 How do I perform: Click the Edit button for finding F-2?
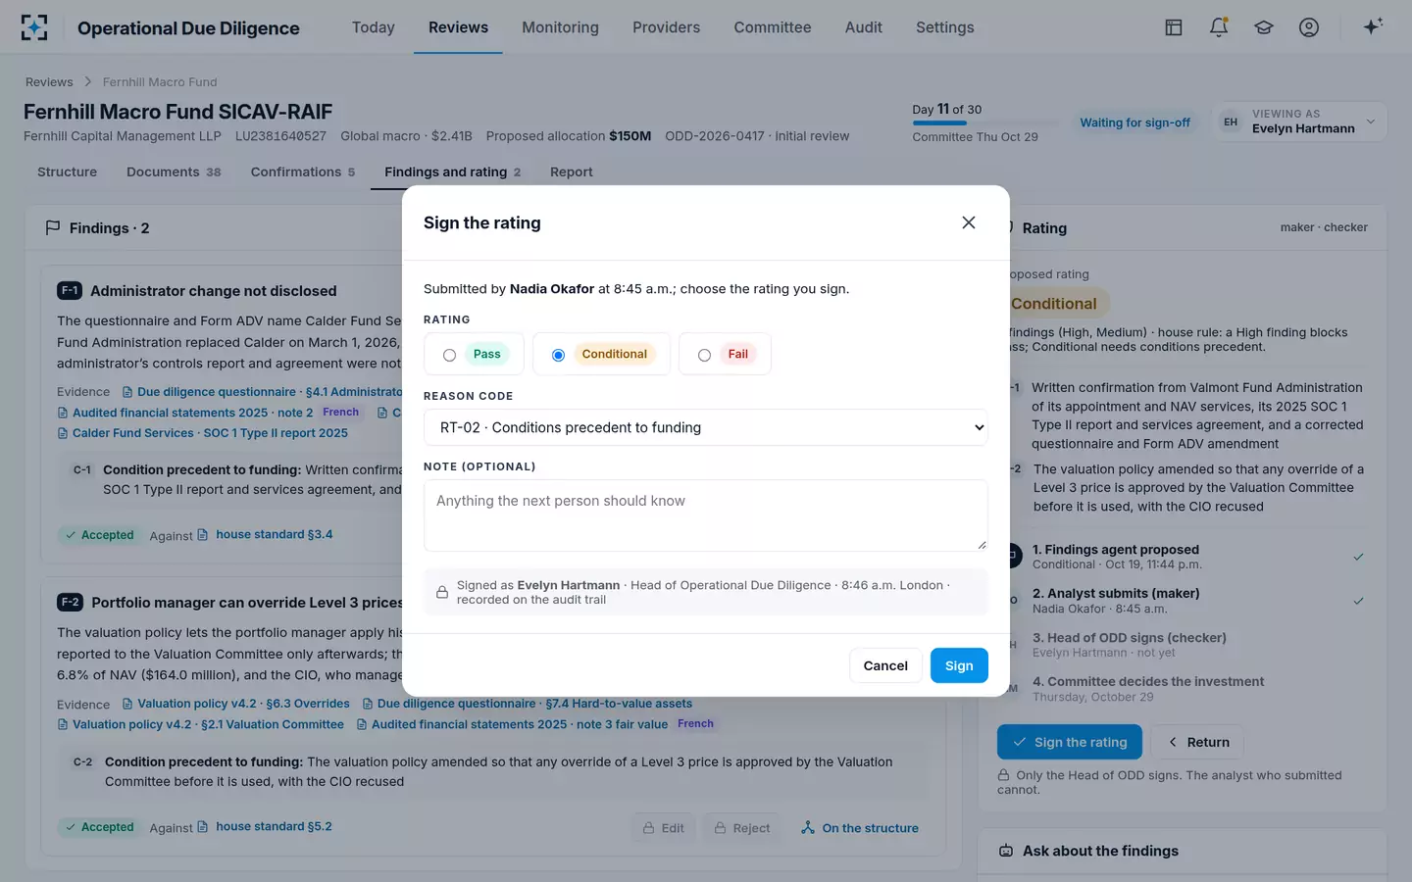click(664, 828)
